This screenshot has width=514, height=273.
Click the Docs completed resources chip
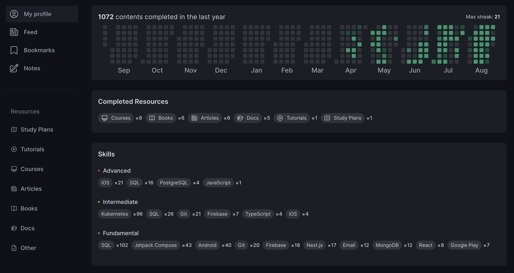(248, 118)
